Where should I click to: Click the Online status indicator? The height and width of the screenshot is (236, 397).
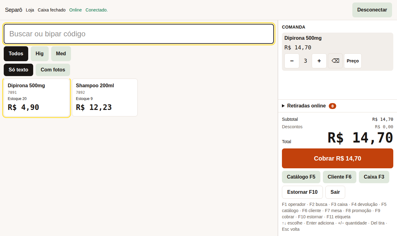pos(76,10)
